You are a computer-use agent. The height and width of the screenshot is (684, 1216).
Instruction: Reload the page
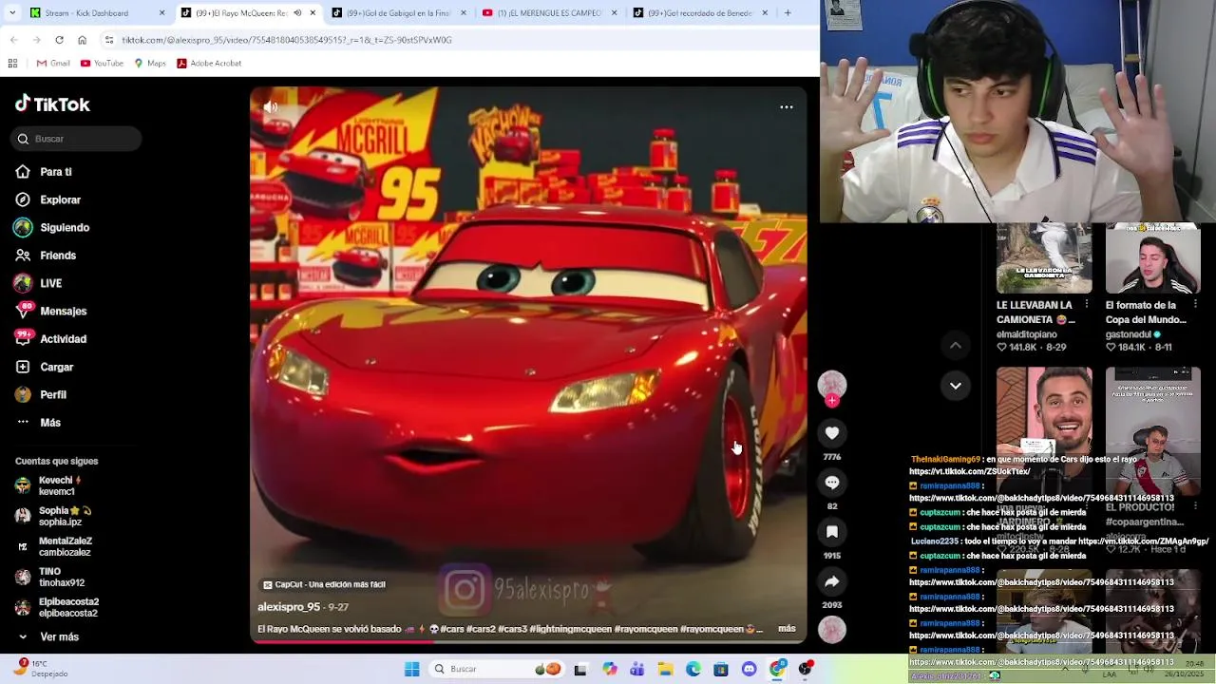point(59,40)
